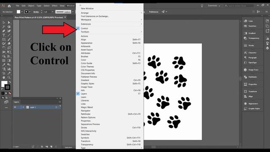Open the File menu

click(x=18, y=5)
